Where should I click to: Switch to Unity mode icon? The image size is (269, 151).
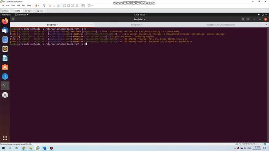[x=77, y=5]
